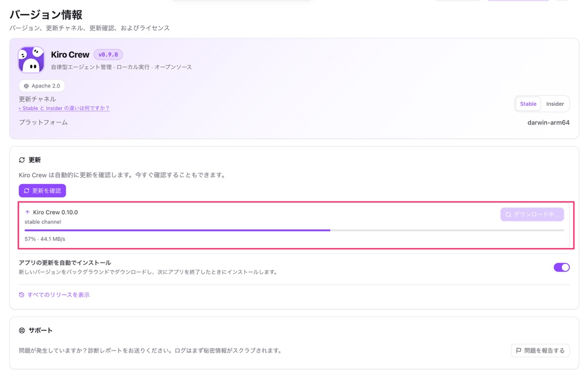This screenshot has width=585, height=384.
Task: Click the サポート section heading
Action: click(x=40, y=331)
